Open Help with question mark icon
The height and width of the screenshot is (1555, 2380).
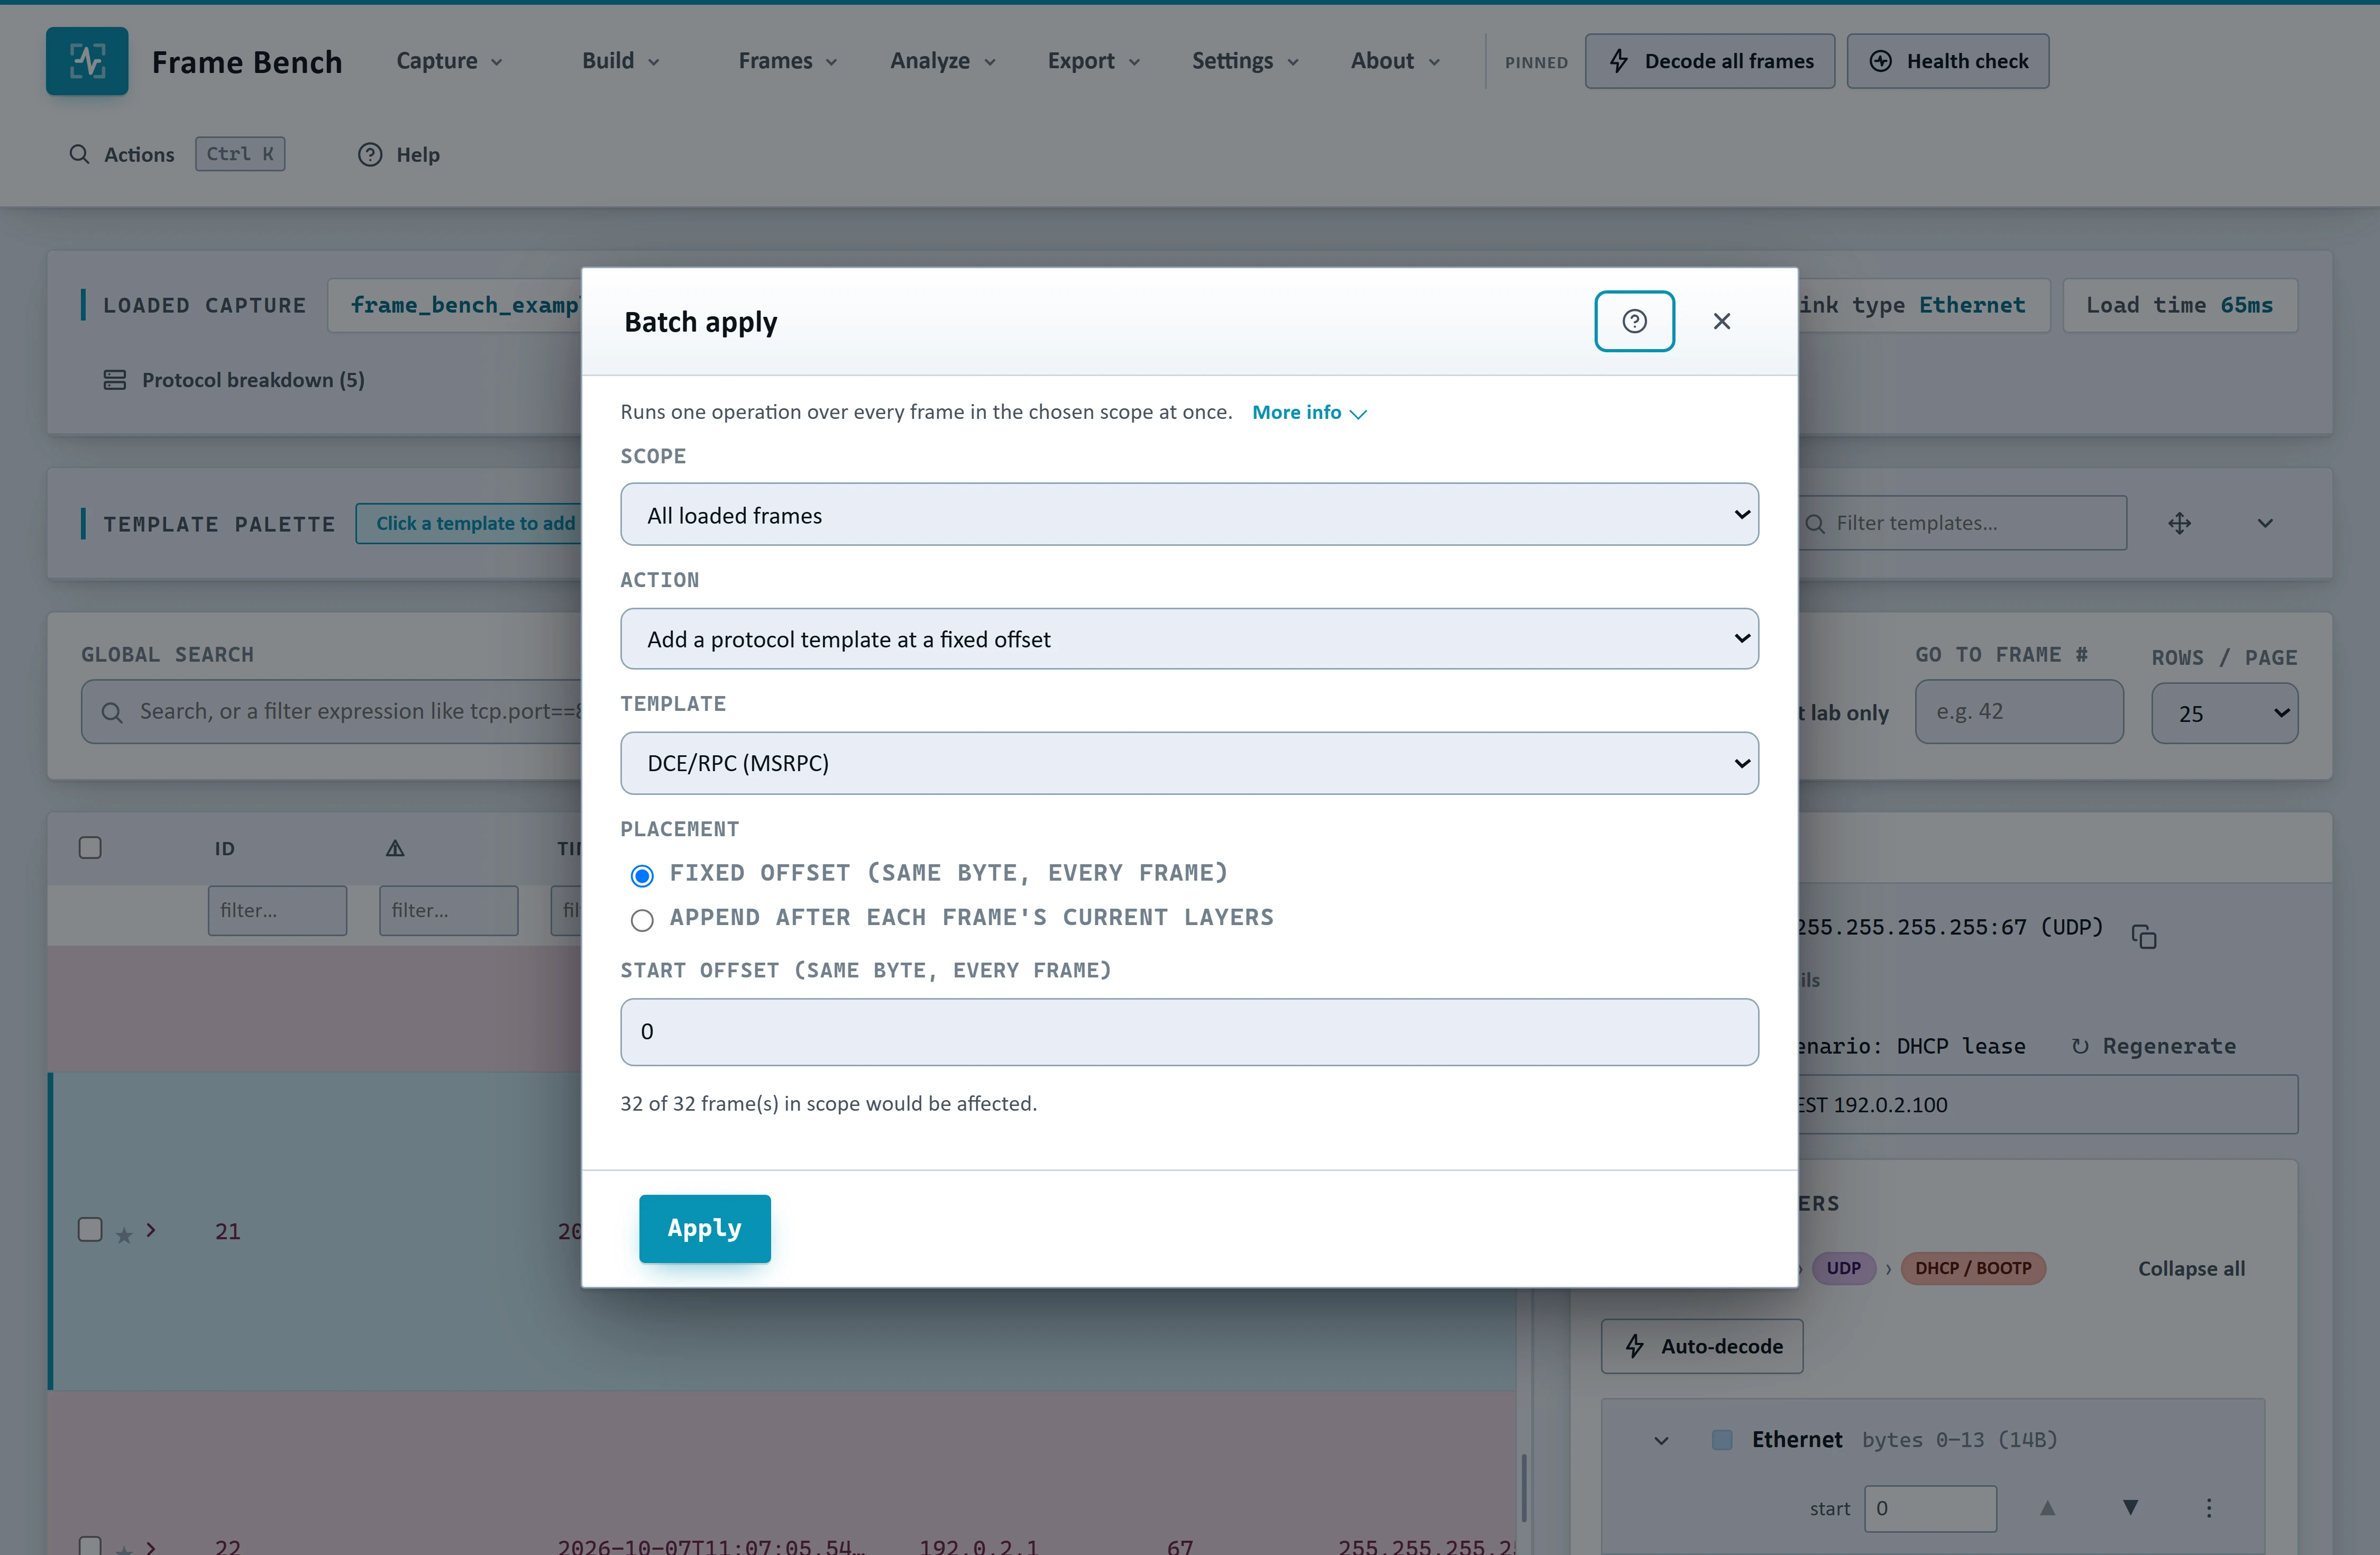(399, 154)
